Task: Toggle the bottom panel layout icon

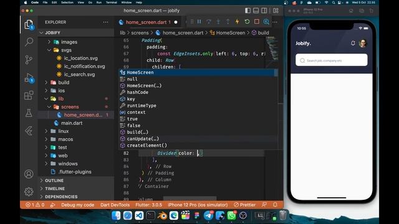Action: (256, 11)
